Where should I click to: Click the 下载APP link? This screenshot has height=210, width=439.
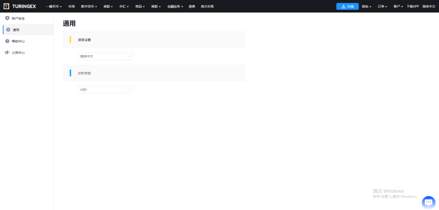(x=413, y=6)
